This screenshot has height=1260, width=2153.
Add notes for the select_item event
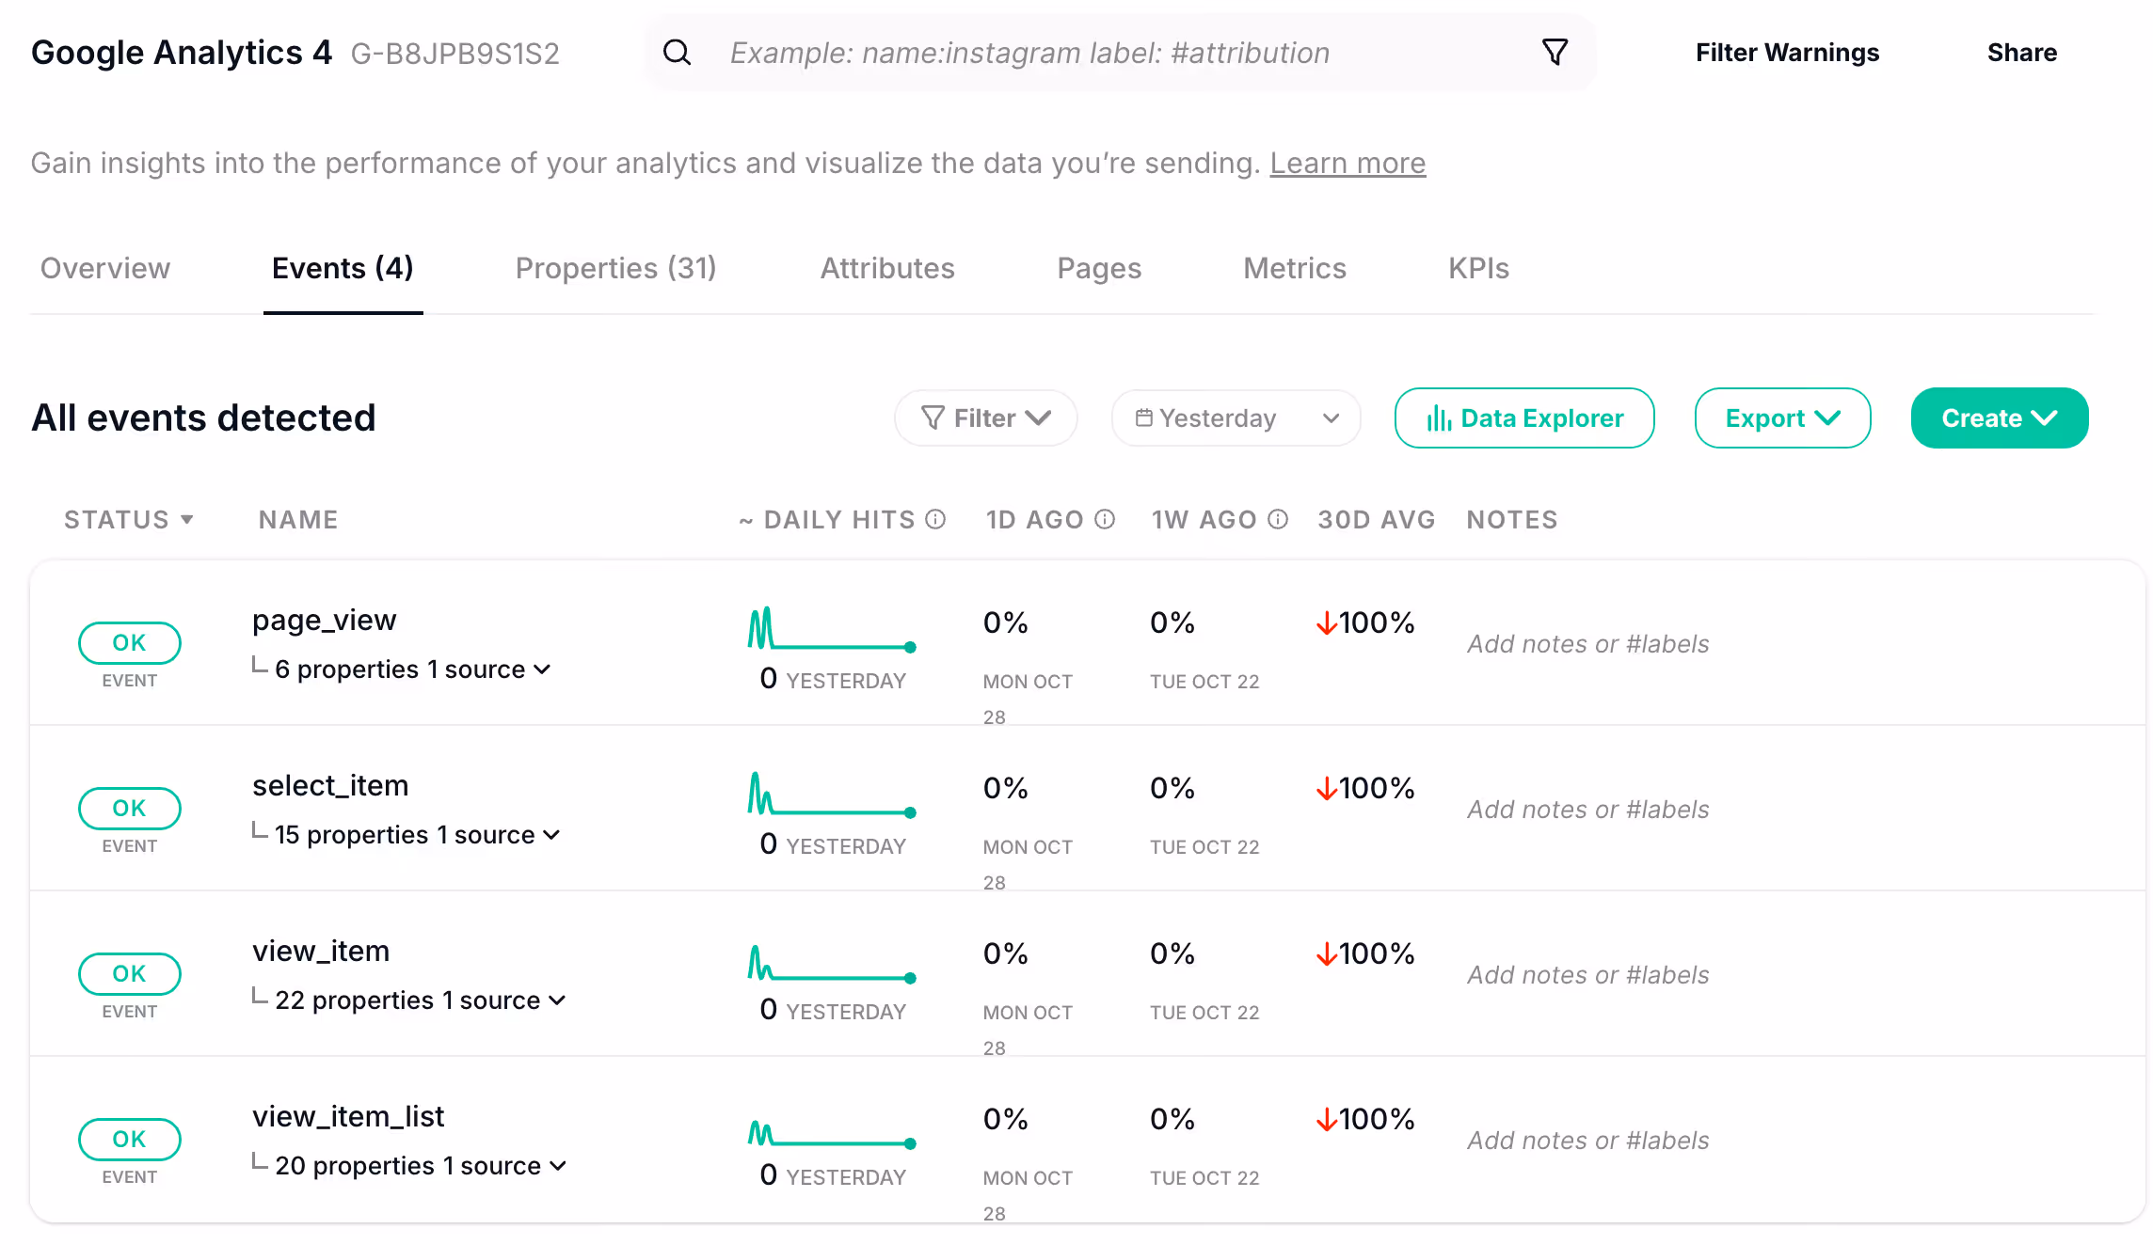[1588, 810]
